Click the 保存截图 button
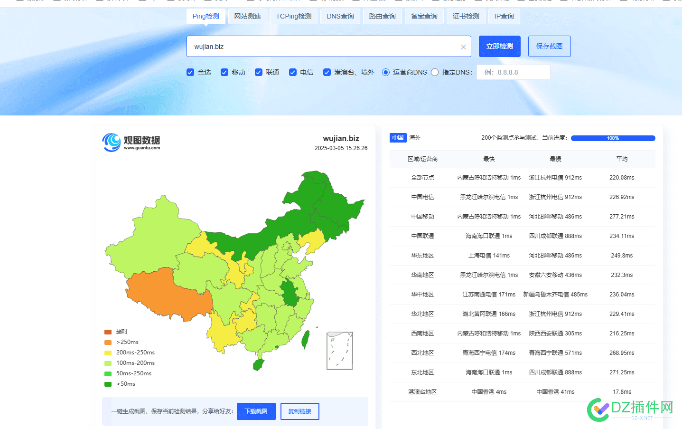 [549, 46]
